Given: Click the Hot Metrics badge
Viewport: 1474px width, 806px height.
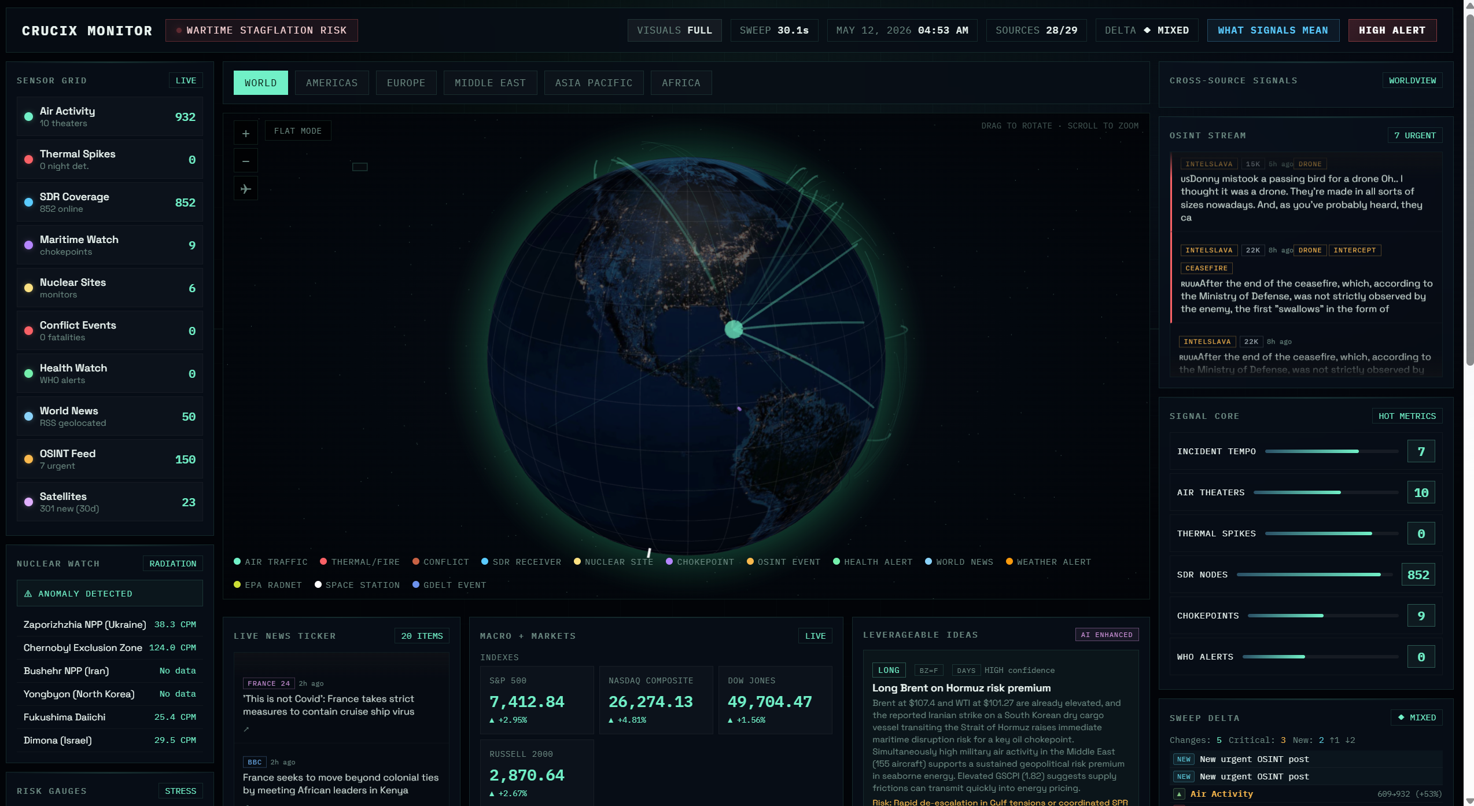Looking at the screenshot, I should 1407,416.
